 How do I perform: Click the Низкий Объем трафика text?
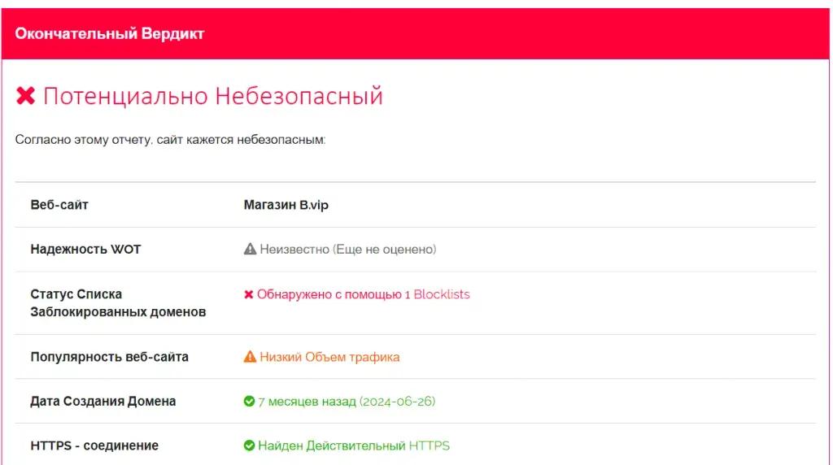(x=329, y=357)
